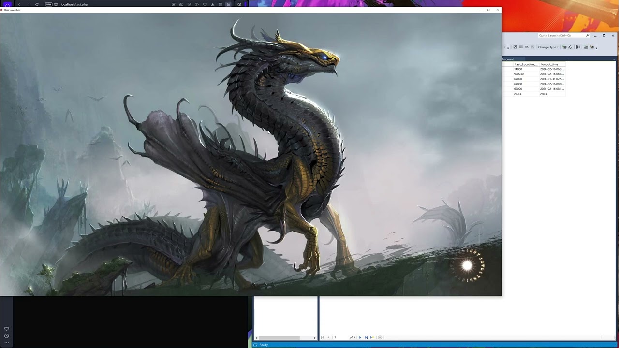The height and width of the screenshot is (348, 619).
Task: Show the results pane icon
Action: (x=532, y=47)
